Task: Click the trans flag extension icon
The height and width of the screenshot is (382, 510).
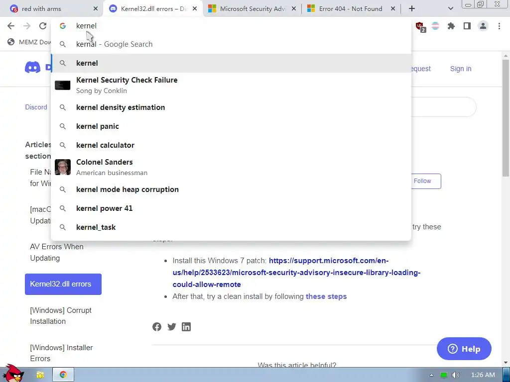Action: pyautogui.click(x=435, y=26)
